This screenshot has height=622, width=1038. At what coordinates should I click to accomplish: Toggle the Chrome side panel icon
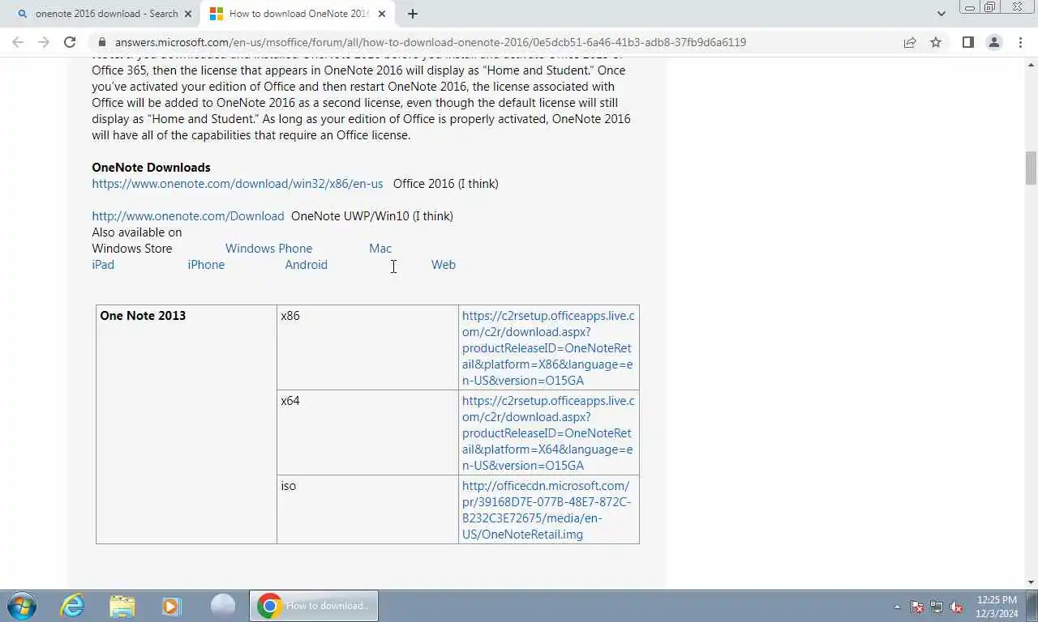pyautogui.click(x=967, y=42)
